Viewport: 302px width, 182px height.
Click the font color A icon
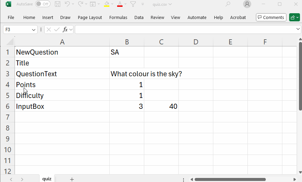(x=120, y=4)
